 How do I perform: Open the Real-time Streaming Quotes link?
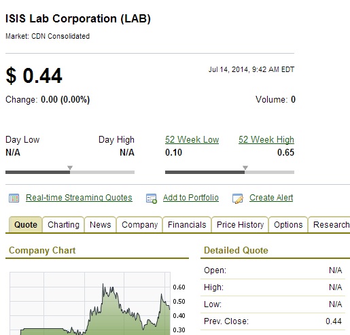tap(79, 198)
